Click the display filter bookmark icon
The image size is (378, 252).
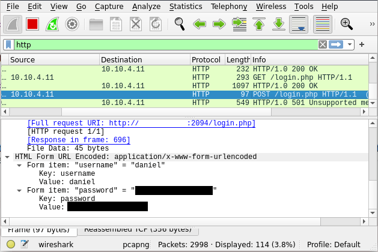(8, 45)
